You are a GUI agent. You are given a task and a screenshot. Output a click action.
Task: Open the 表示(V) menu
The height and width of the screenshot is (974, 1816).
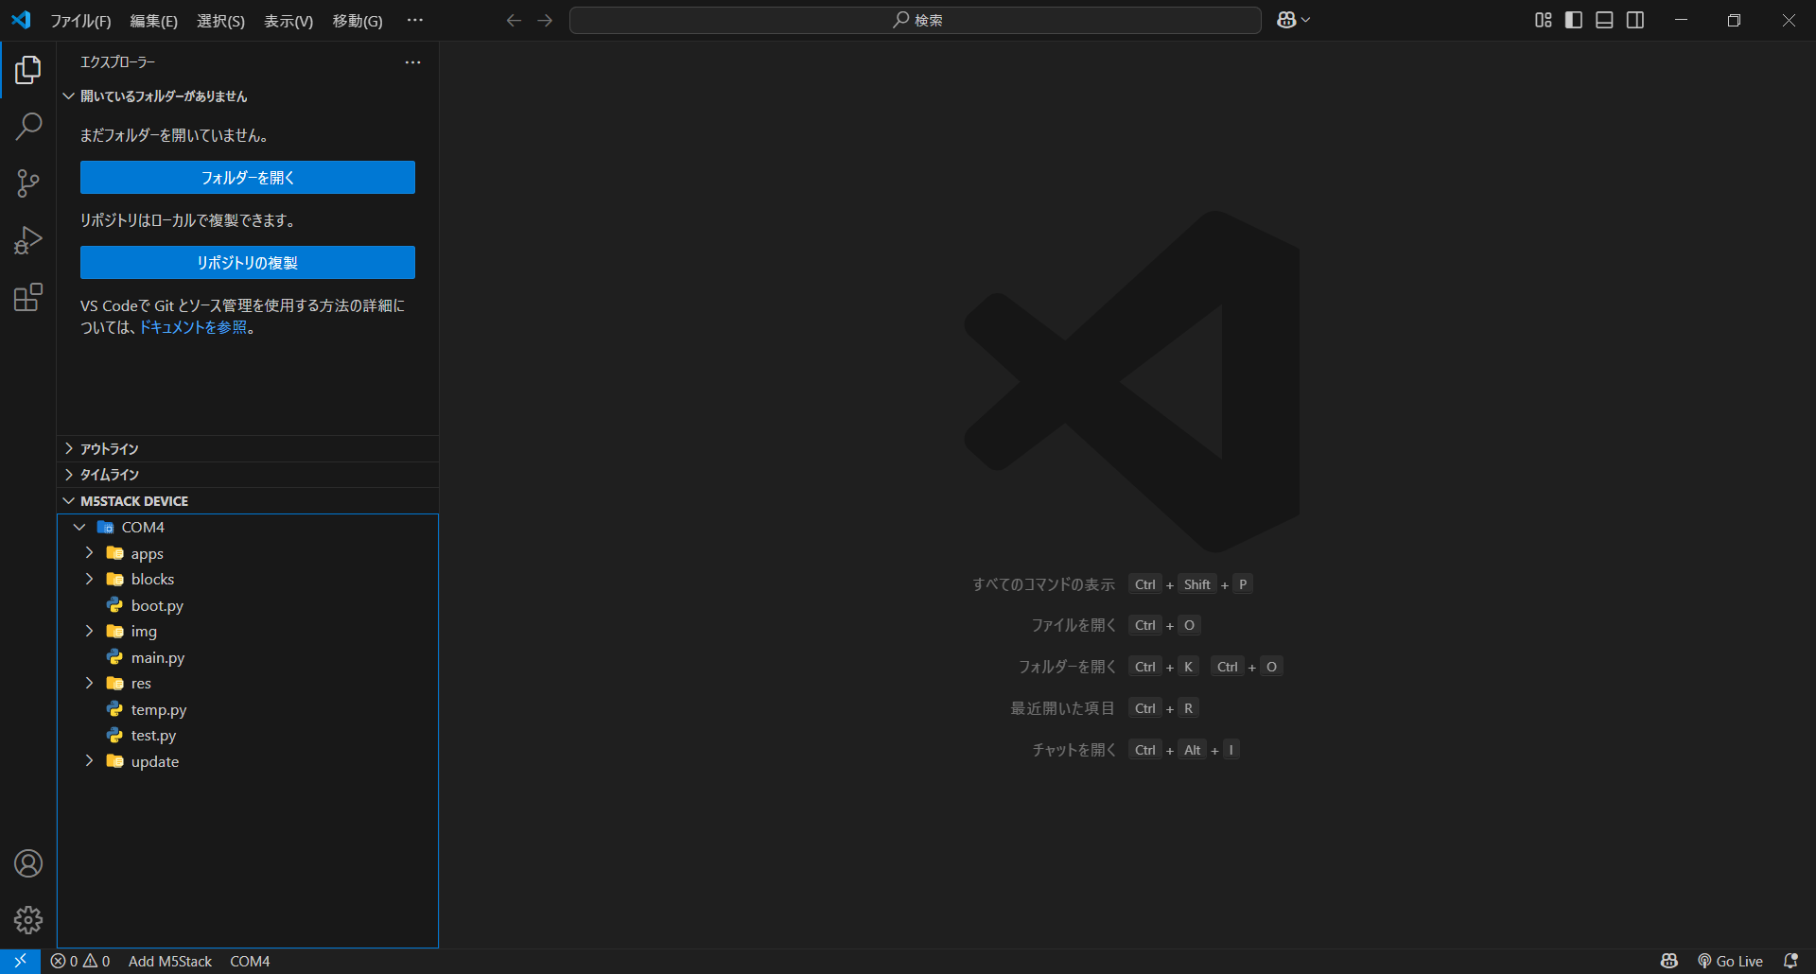tap(288, 20)
